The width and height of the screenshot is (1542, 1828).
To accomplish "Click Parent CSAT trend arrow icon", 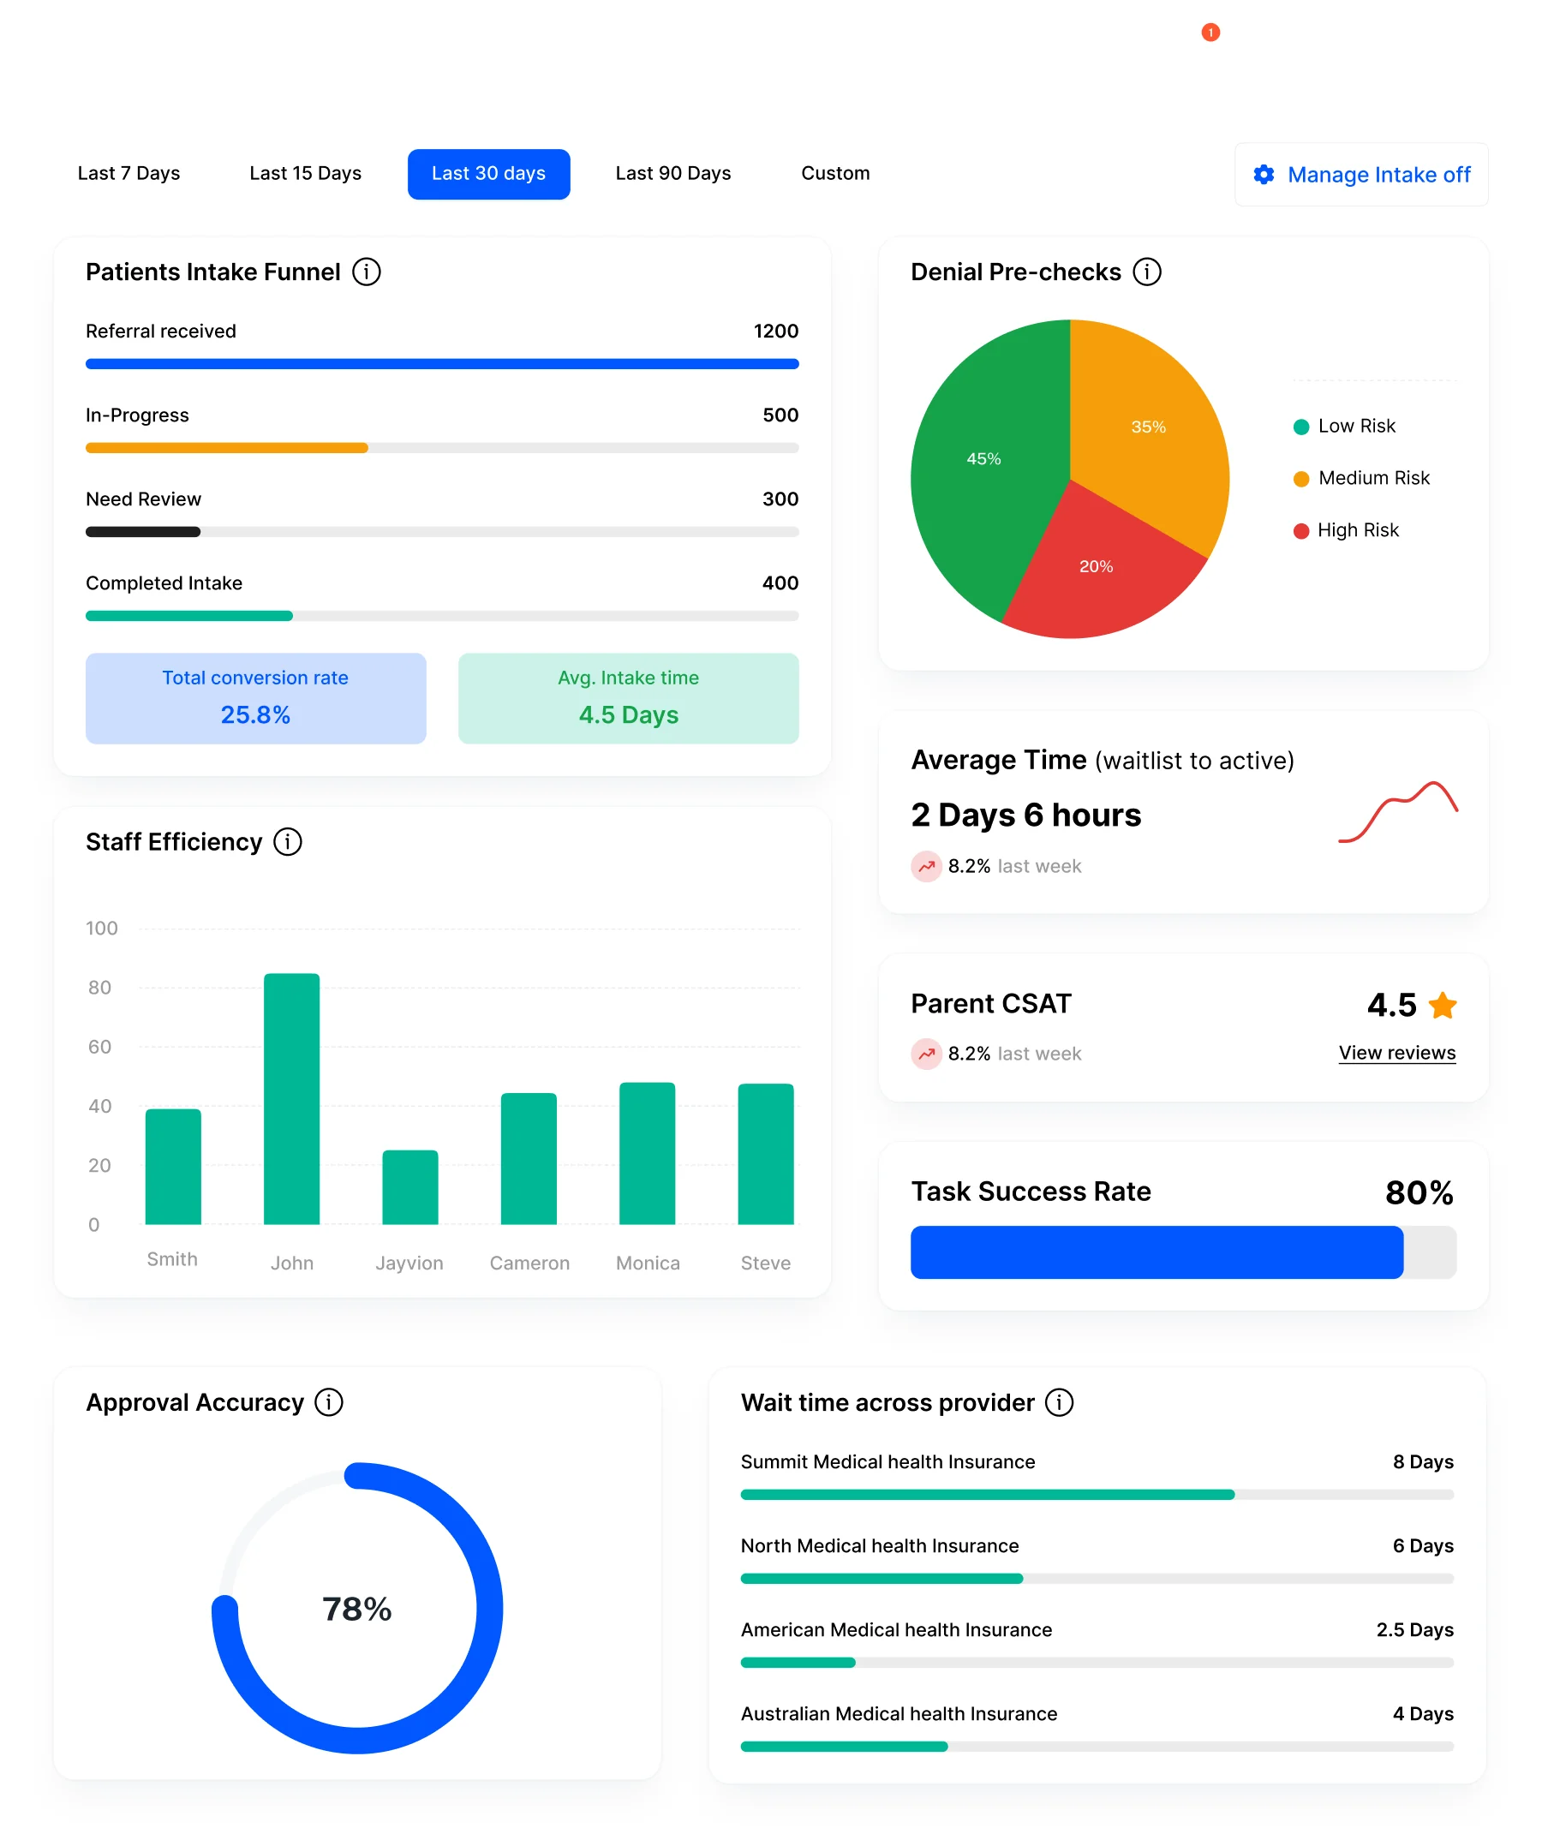I will 927,1054.
